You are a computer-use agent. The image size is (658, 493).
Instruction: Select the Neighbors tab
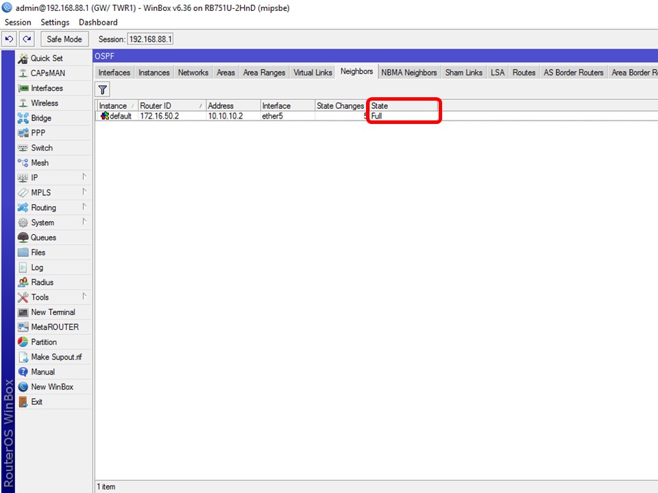tap(356, 72)
